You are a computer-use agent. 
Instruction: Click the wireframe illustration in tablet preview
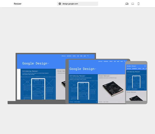83,90
